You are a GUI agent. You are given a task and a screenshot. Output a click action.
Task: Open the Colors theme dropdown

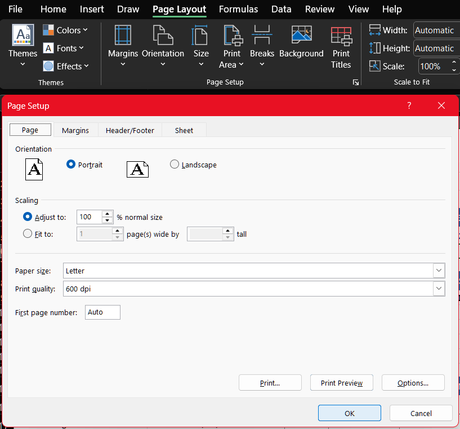[x=65, y=30]
